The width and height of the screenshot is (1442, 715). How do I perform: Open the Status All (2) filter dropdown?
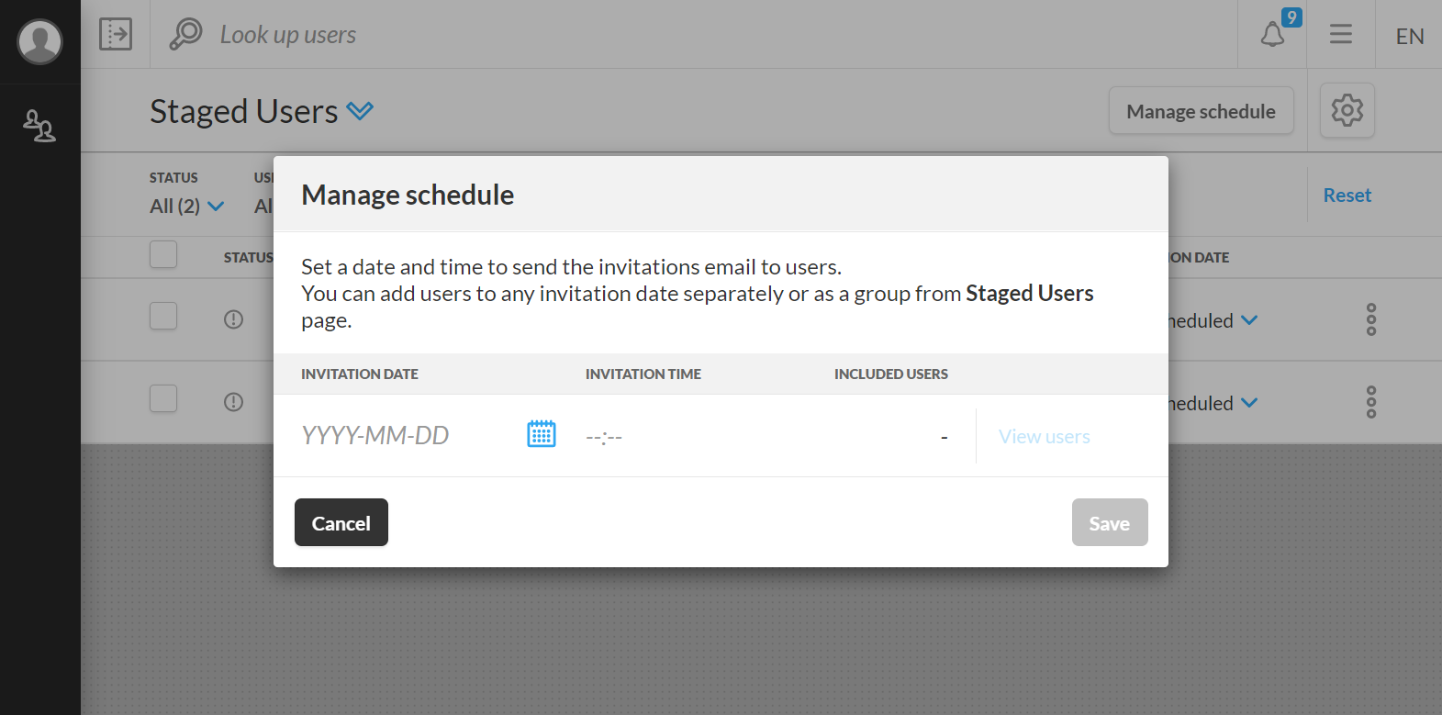pos(187,206)
